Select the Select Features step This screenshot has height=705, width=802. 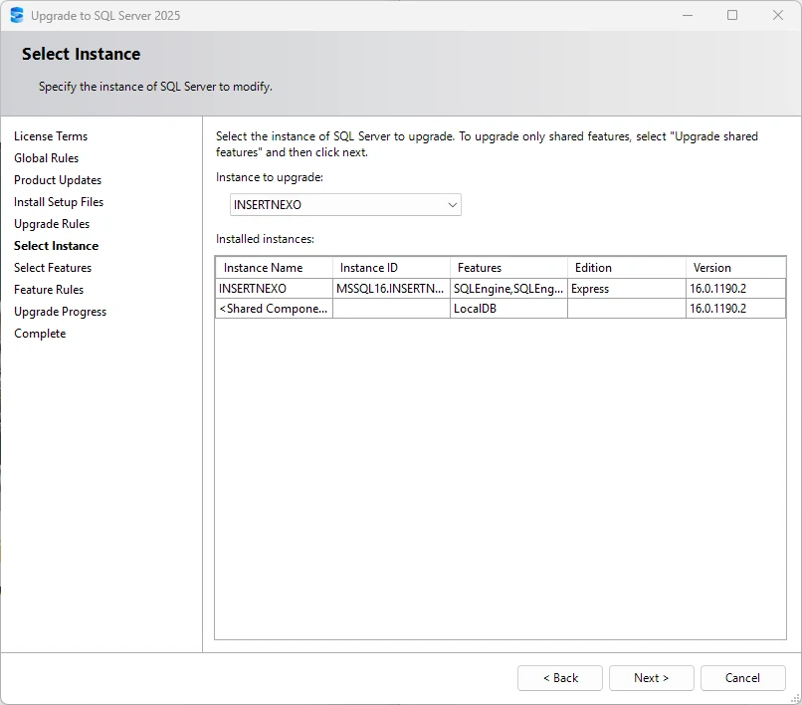tap(53, 268)
